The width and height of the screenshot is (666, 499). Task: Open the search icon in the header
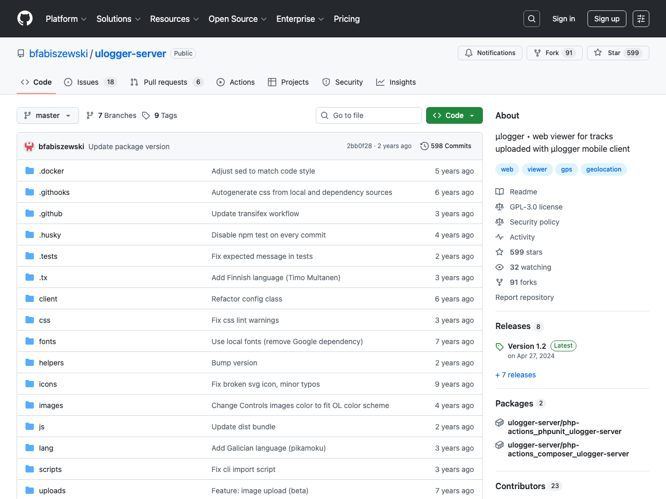click(531, 18)
